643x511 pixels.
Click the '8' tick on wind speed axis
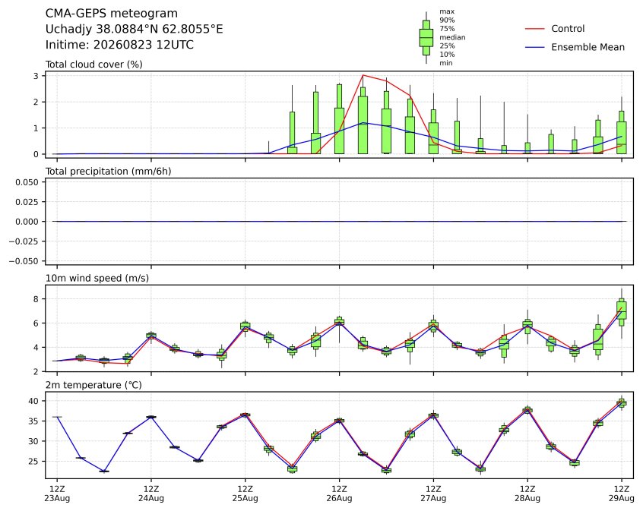36,300
